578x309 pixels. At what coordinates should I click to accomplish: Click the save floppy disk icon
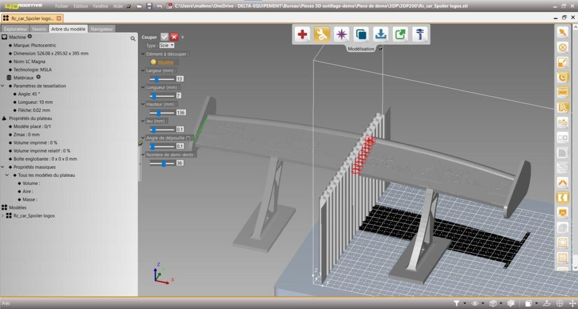(149, 6)
